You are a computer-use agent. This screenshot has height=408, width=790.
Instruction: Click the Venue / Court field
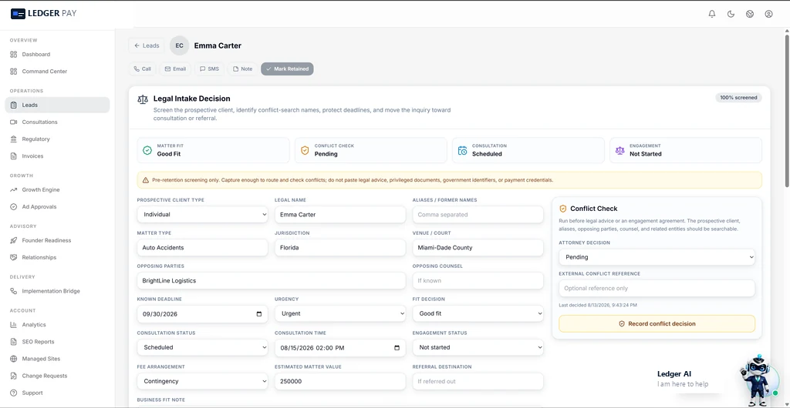[x=478, y=248]
